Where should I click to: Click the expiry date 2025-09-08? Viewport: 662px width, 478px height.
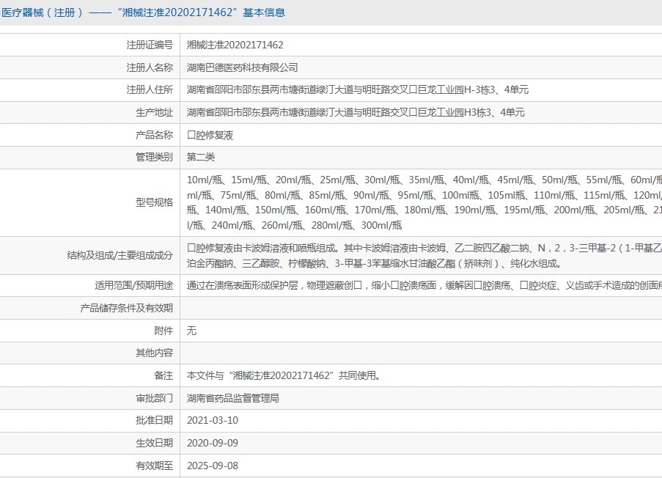[213, 466]
